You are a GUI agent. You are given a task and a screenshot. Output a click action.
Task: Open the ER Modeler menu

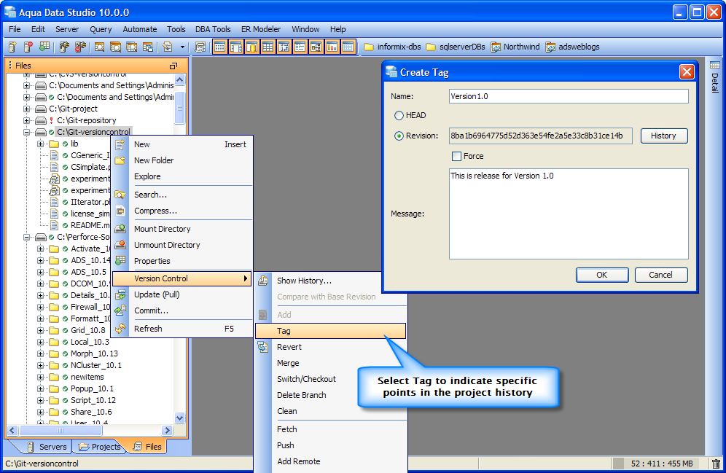[261, 29]
